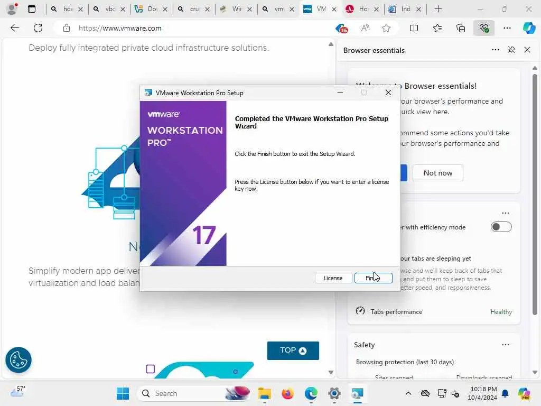Switch to the 'Do' tab

[152, 9]
